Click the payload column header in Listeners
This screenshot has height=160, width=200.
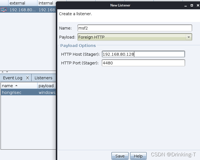[x=47, y=85]
